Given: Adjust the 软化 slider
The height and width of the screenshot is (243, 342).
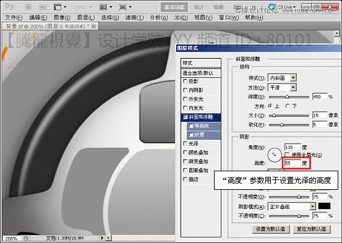Looking at the screenshot, I should (289, 125).
